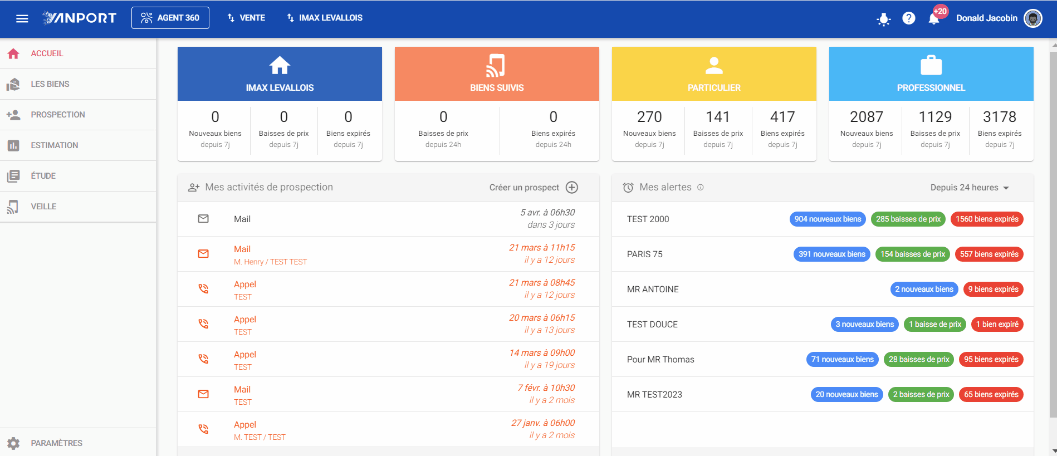This screenshot has height=456, width=1057.
Task: Click the 65 biens expirés badge for MR TEST2023
Action: (x=991, y=394)
